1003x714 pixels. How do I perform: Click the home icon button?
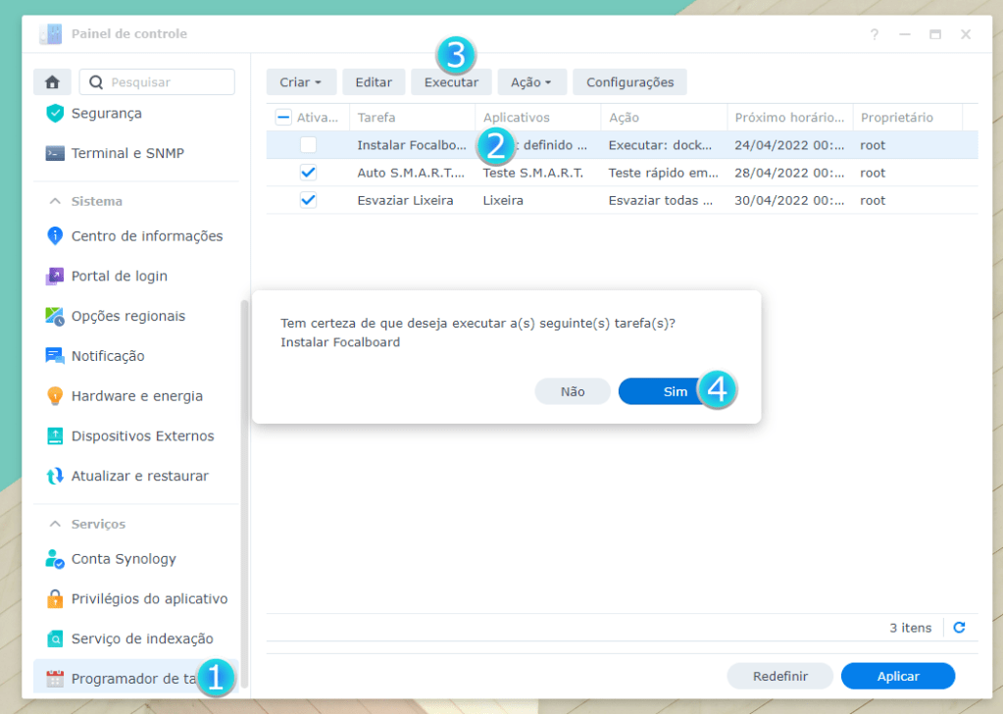(x=52, y=82)
